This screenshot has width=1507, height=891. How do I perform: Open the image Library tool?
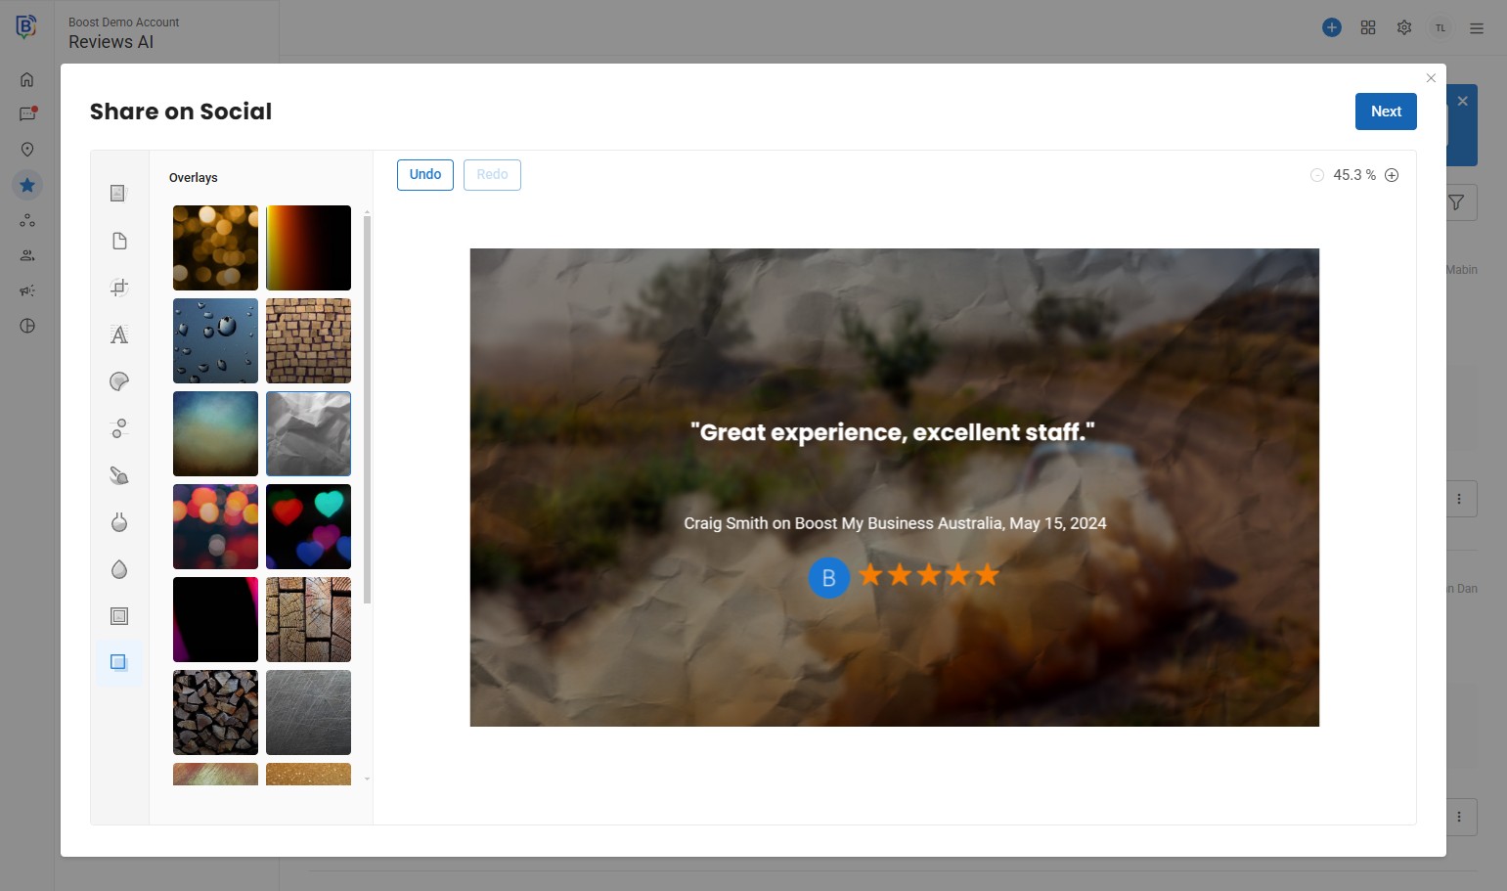tap(119, 194)
